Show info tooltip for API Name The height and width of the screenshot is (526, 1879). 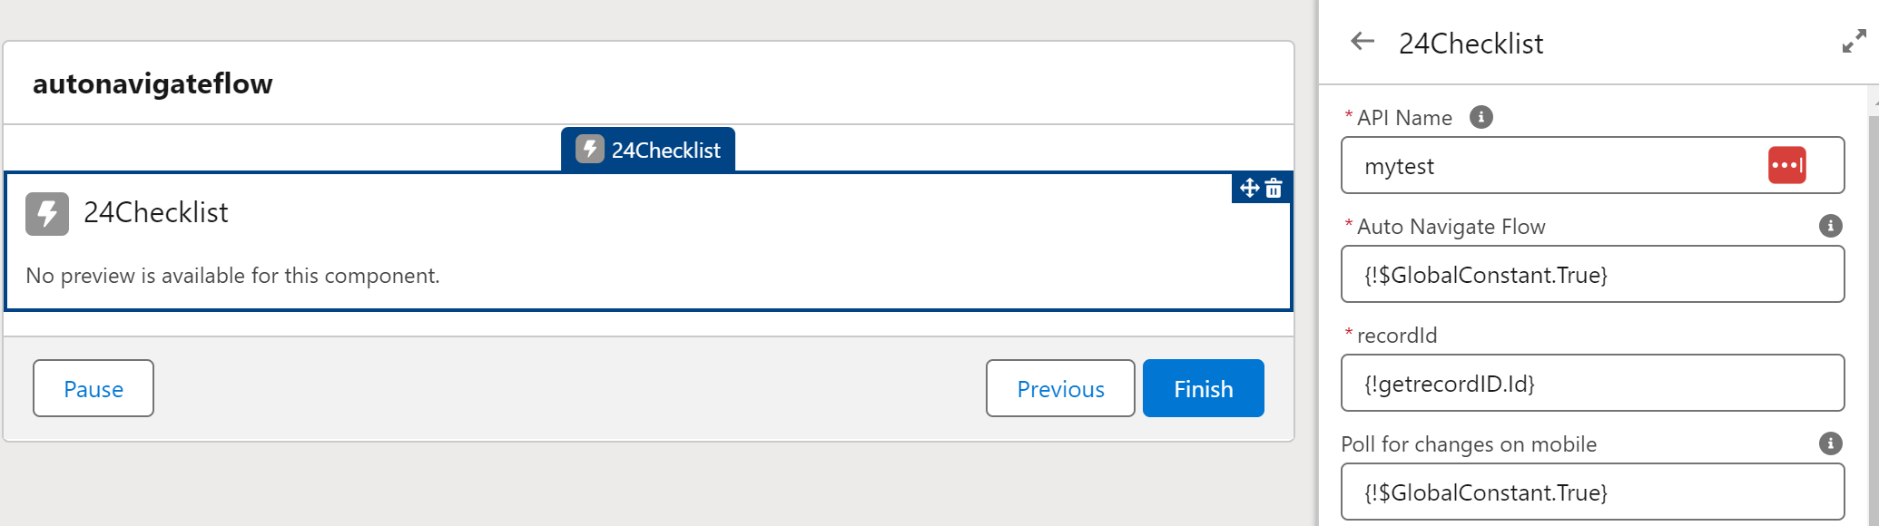click(x=1481, y=117)
